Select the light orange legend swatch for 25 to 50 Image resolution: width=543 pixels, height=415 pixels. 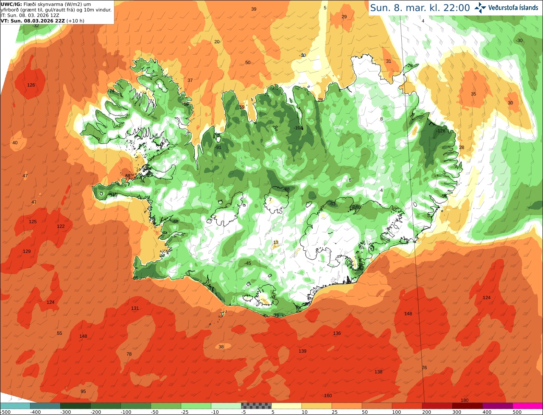[x=347, y=406]
